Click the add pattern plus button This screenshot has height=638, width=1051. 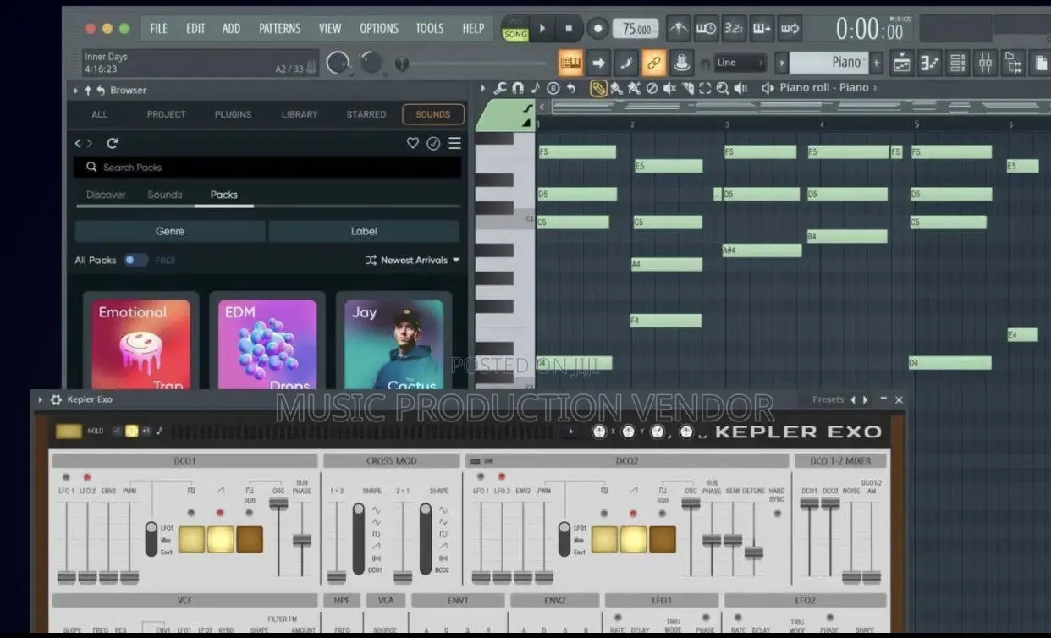[x=877, y=62]
